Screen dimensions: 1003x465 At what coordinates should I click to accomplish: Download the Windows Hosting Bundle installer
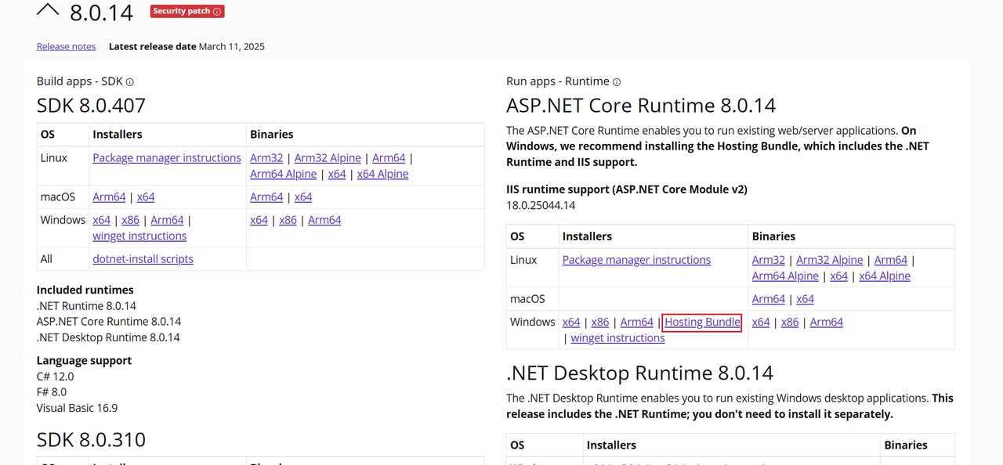(702, 322)
